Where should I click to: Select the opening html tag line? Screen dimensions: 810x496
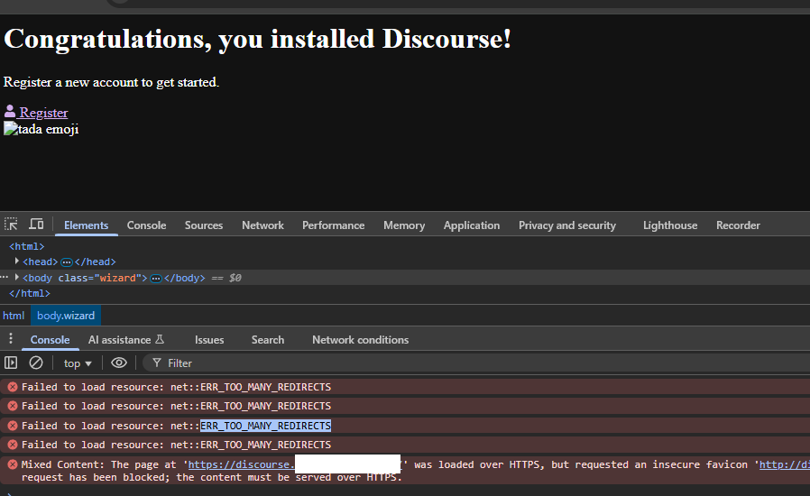click(x=26, y=246)
